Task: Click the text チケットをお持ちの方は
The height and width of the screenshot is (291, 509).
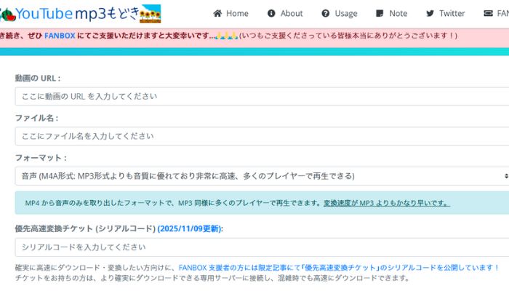Action: (56, 278)
